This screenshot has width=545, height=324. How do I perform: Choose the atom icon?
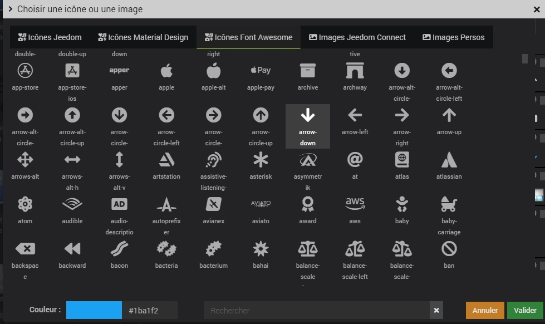(x=25, y=204)
